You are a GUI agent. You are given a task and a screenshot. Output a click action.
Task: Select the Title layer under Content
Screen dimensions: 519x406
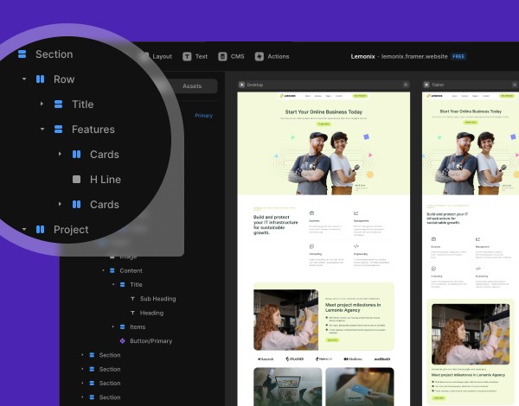point(136,285)
